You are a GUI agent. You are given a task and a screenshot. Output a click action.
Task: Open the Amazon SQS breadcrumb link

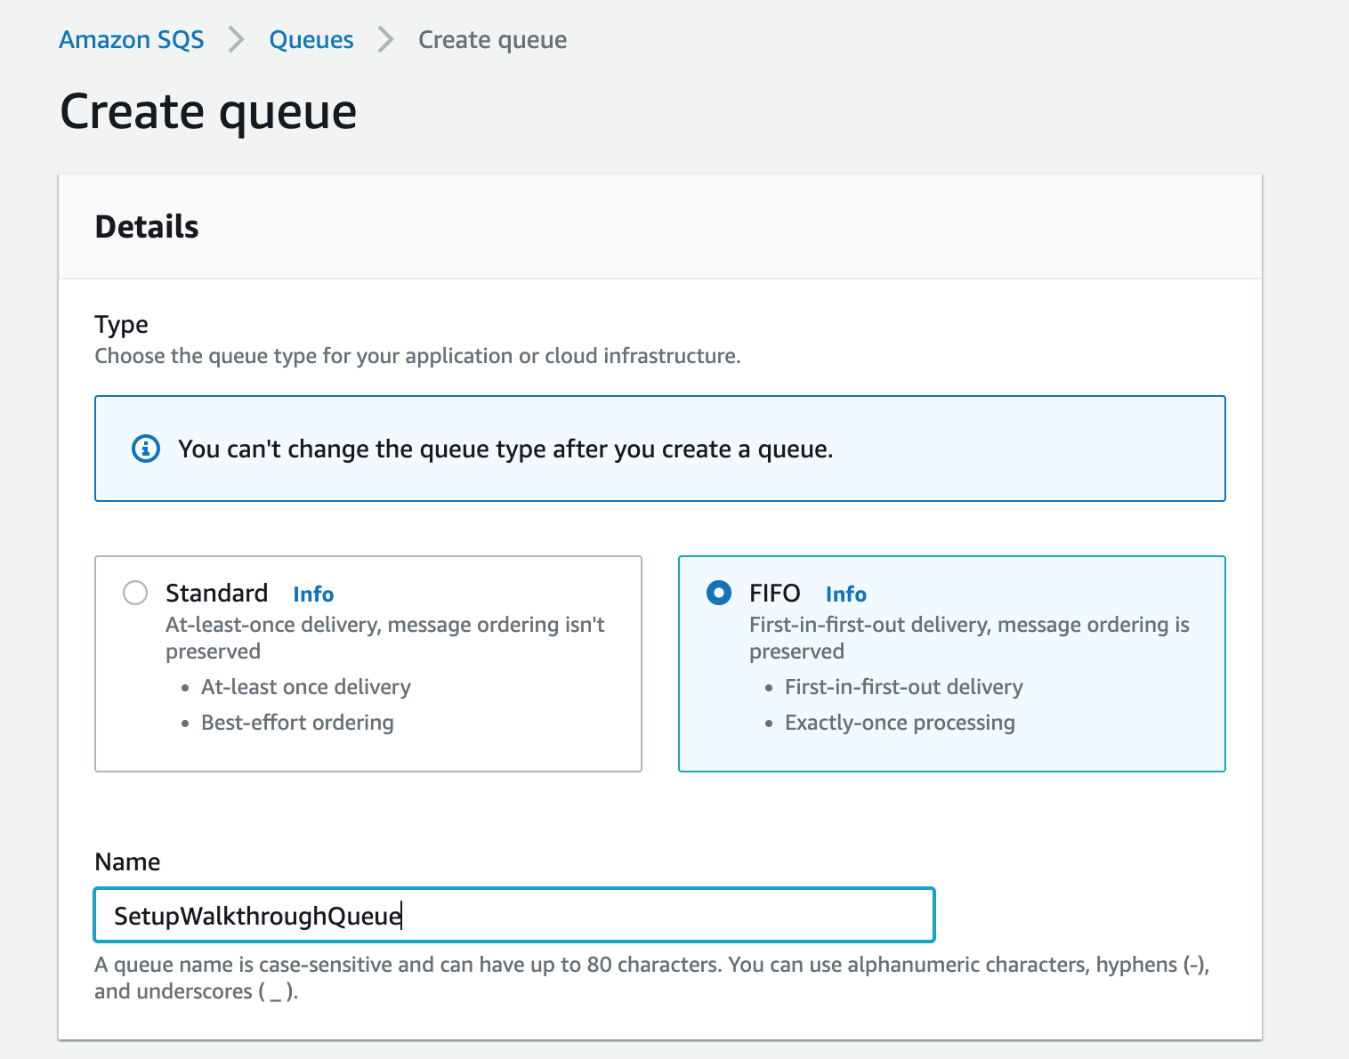[132, 40]
